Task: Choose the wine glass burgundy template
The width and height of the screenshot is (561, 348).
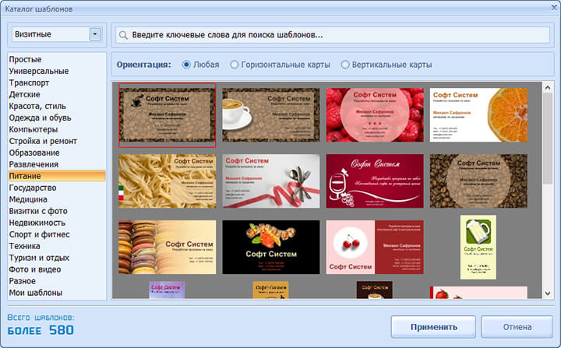Action: [375, 181]
